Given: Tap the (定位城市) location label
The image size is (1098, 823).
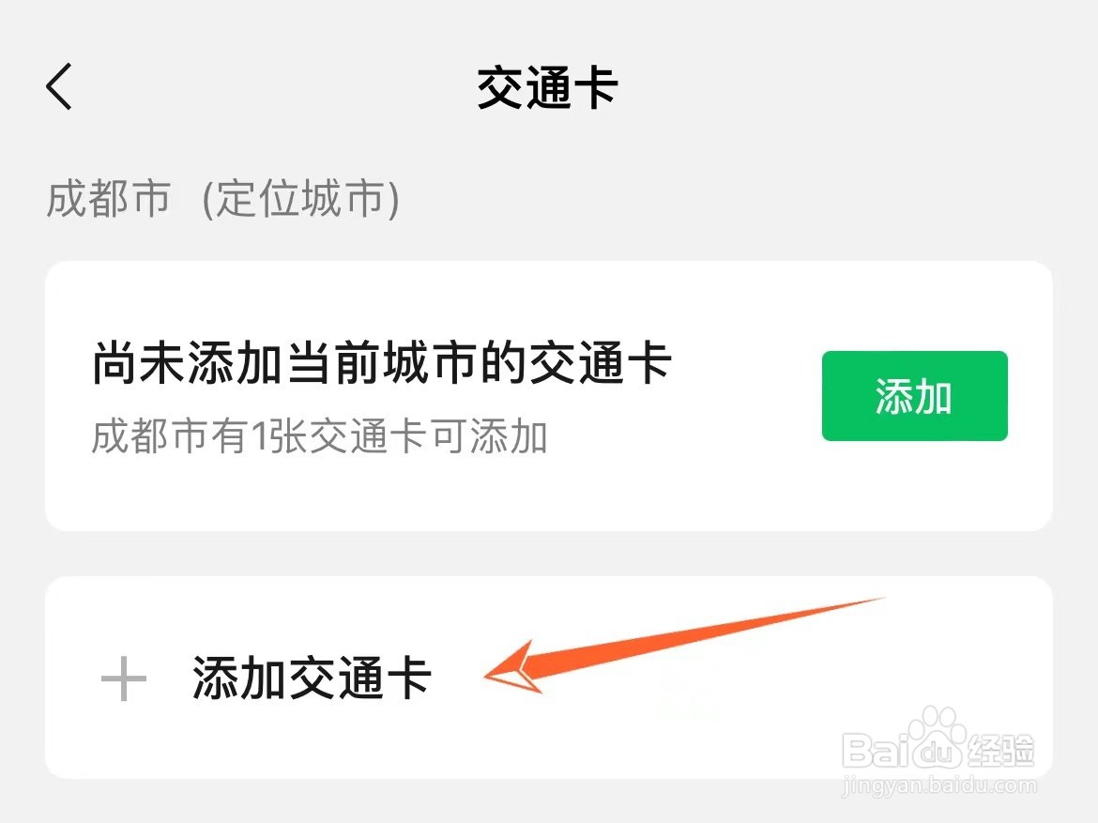Looking at the screenshot, I should [x=301, y=199].
